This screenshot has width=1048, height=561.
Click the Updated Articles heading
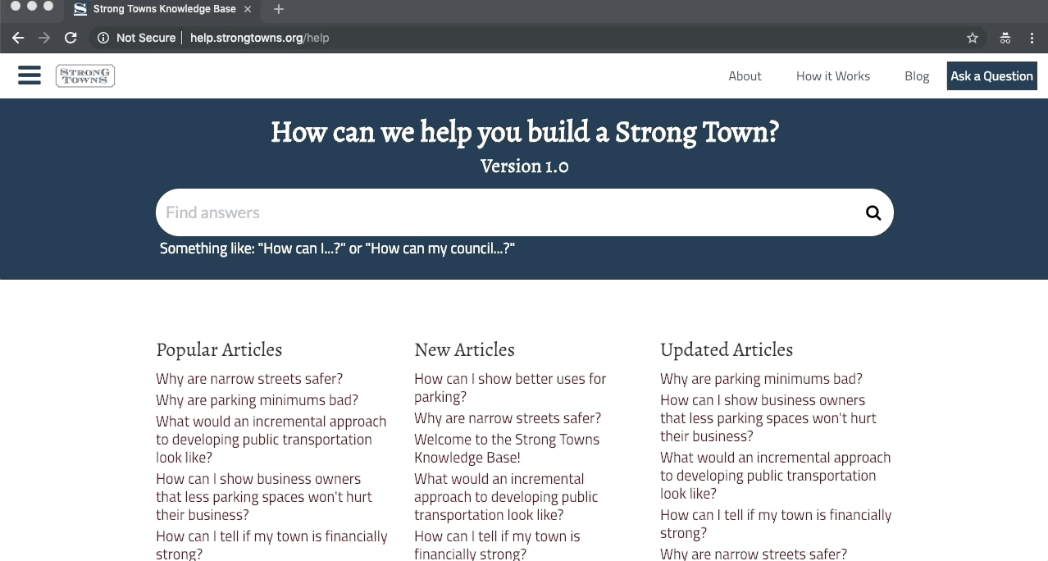[727, 349]
